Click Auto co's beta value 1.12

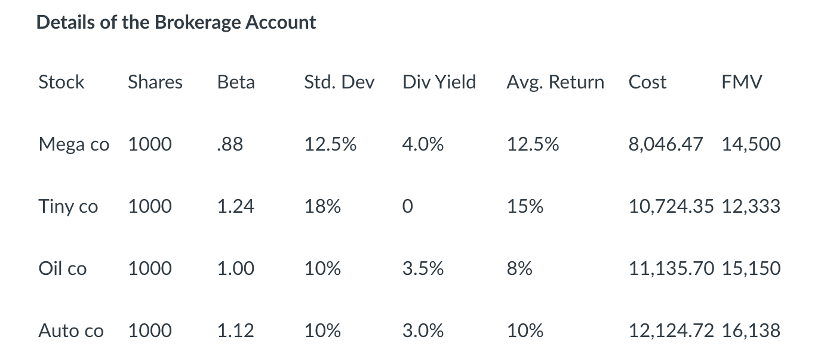click(235, 331)
